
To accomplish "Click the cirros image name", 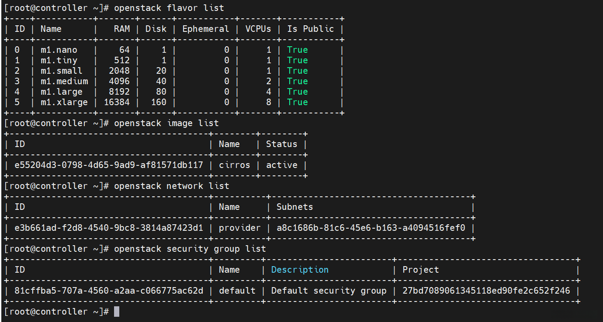I will click(235, 165).
